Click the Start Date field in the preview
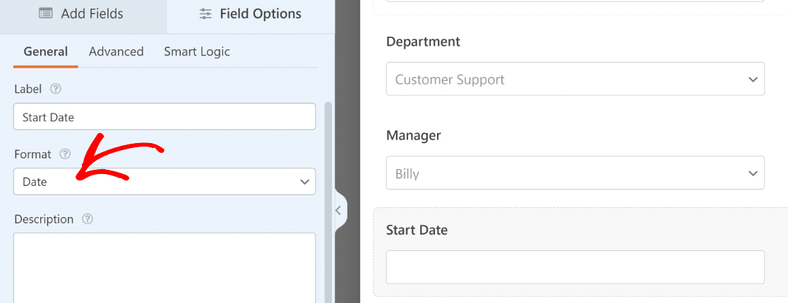788x303 pixels. 575,267
